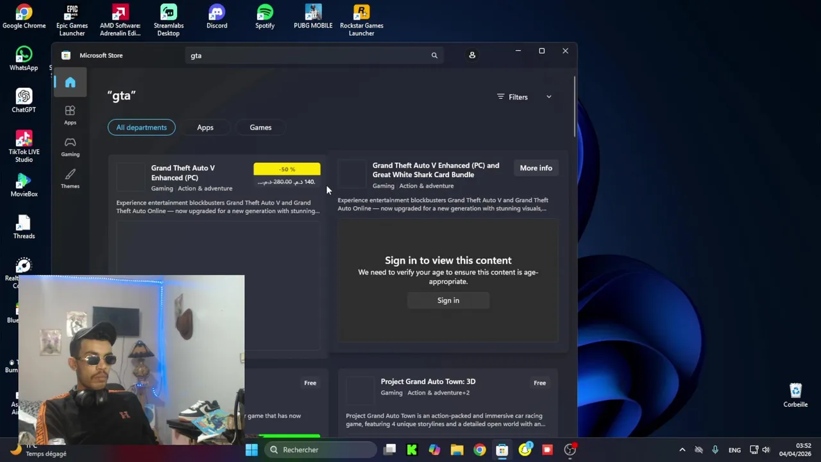The height and width of the screenshot is (462, 821).
Task: Open the clock and date in taskbar
Action: [795, 450]
